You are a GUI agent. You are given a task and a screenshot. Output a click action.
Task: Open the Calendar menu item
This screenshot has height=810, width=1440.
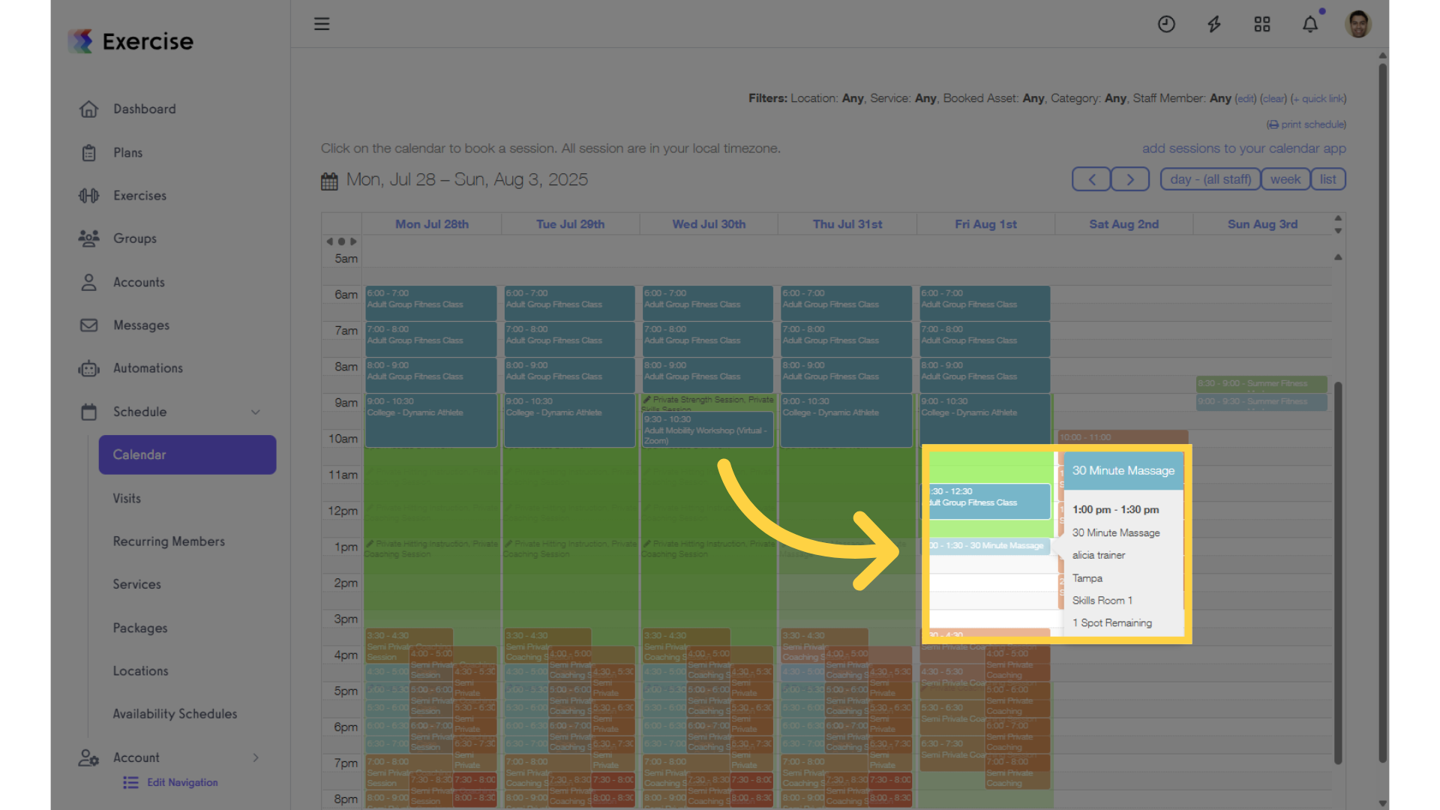[187, 454]
